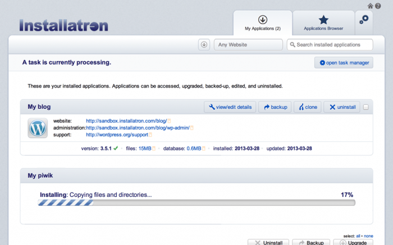Click open task manager button

pyautogui.click(x=344, y=63)
